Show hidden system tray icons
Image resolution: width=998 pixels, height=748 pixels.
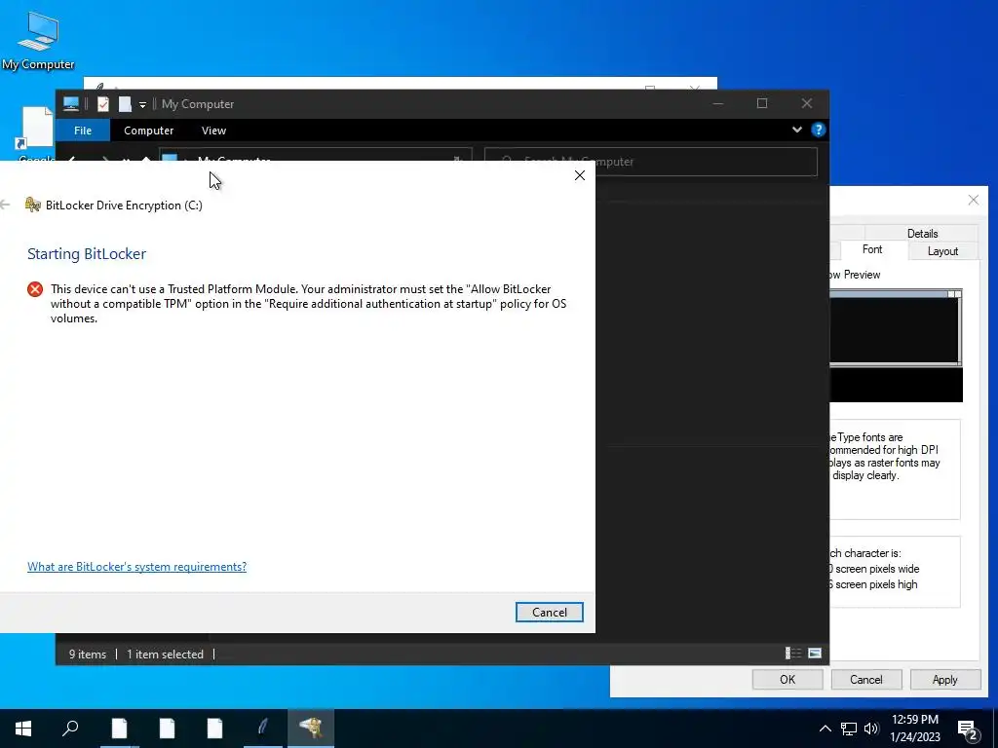[825, 729]
